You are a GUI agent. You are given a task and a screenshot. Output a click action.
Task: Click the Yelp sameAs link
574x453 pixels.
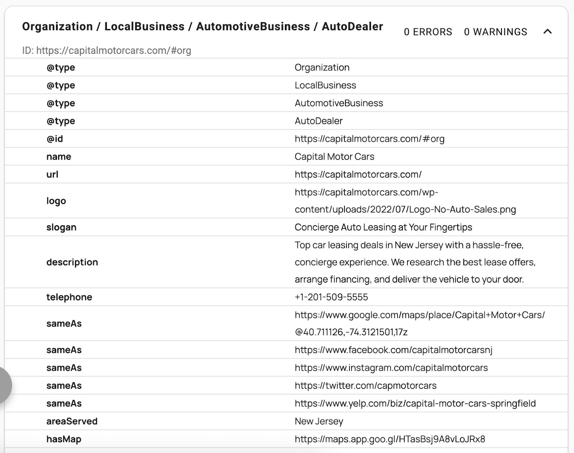click(415, 403)
